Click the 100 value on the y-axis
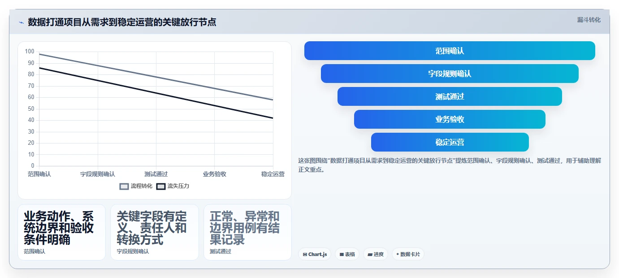This screenshot has width=619, height=278. pyautogui.click(x=30, y=52)
